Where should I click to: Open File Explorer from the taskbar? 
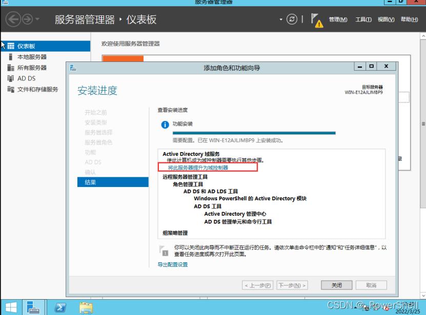click(x=86, y=307)
